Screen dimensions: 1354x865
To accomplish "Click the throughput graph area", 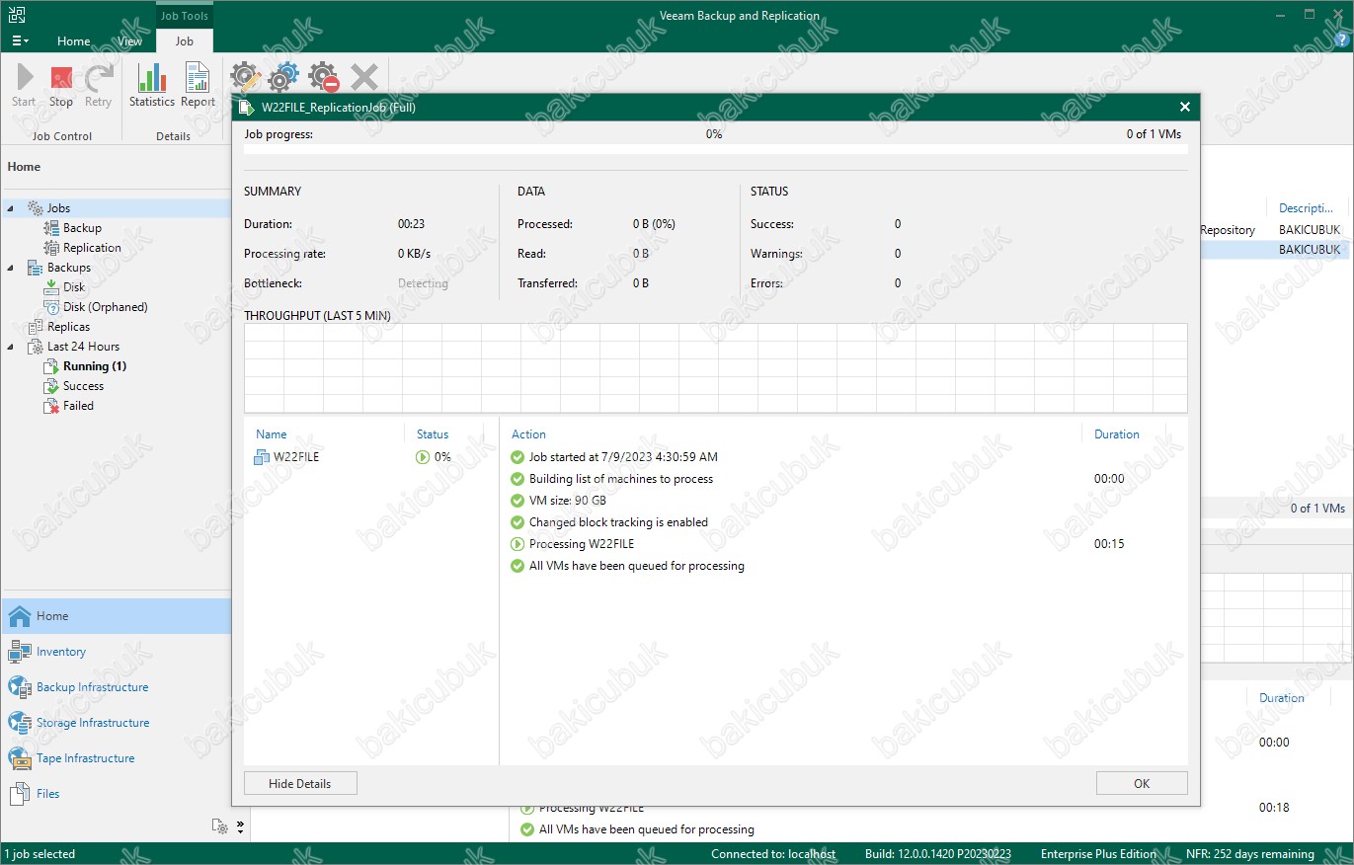I will [x=715, y=367].
